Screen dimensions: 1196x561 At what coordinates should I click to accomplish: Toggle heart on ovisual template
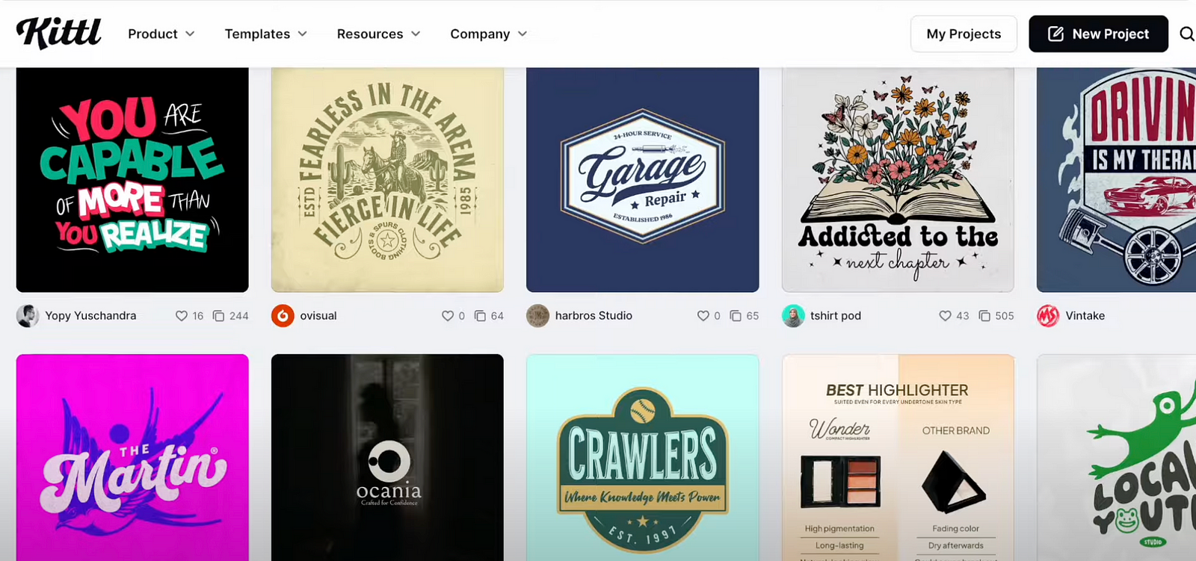[447, 316]
